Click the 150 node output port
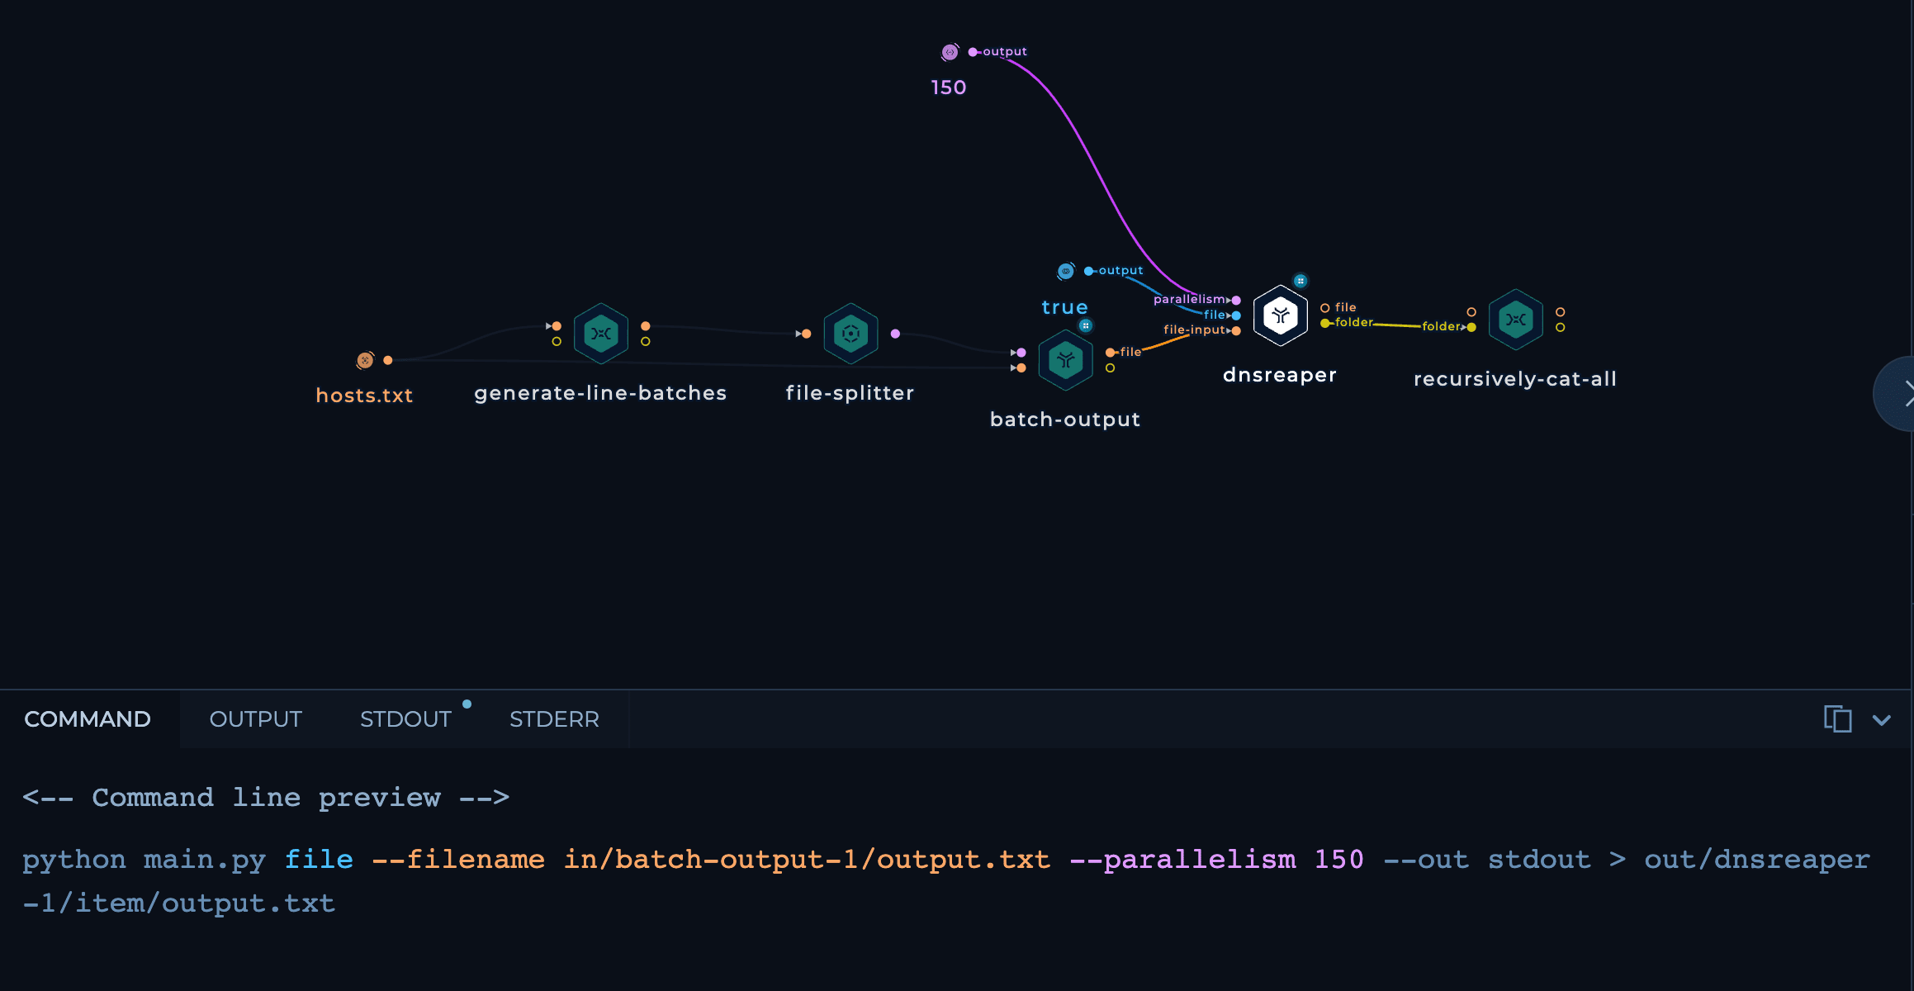 973,52
